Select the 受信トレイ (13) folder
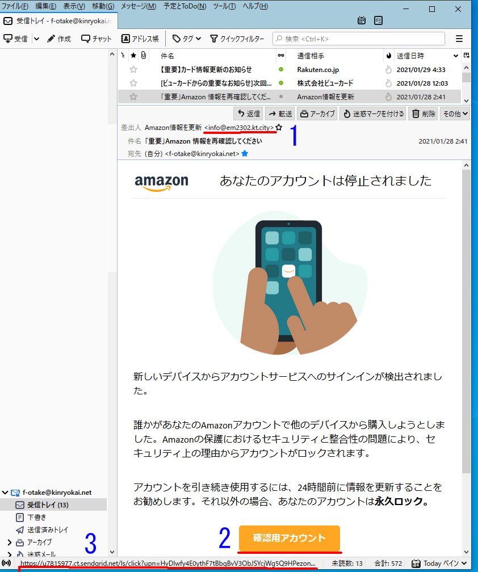The image size is (478, 572). (x=53, y=505)
